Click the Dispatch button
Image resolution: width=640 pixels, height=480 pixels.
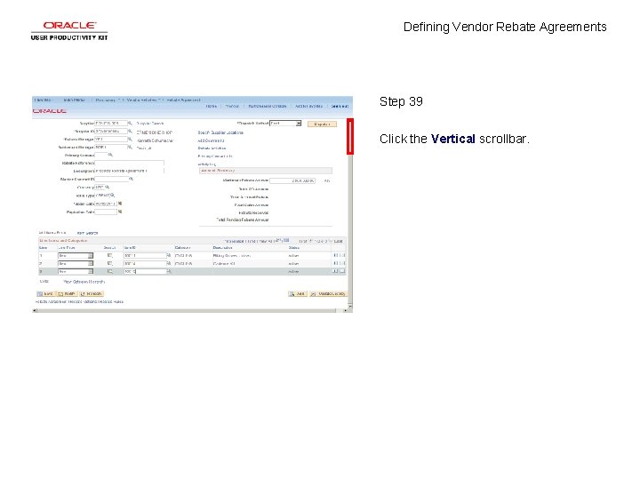tap(322, 124)
